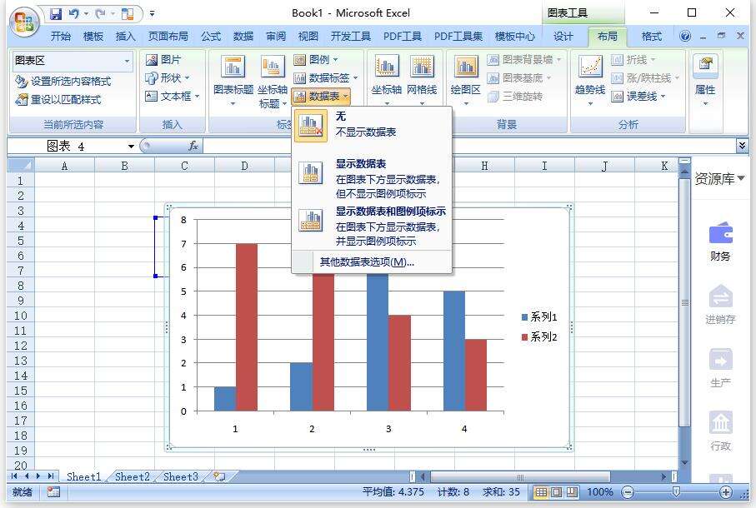Redo the last action

(x=100, y=14)
